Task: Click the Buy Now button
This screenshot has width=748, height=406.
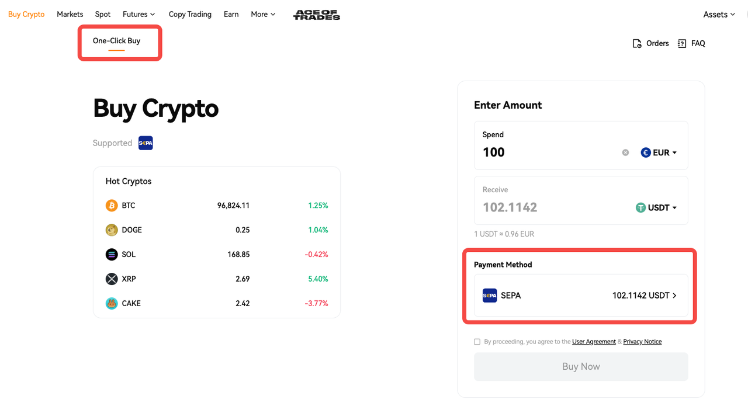Action: click(x=581, y=367)
